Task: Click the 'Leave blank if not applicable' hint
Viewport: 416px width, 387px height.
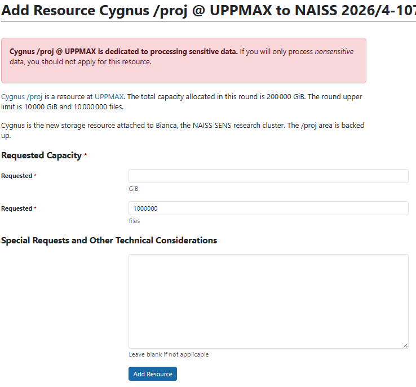Action: coord(169,354)
